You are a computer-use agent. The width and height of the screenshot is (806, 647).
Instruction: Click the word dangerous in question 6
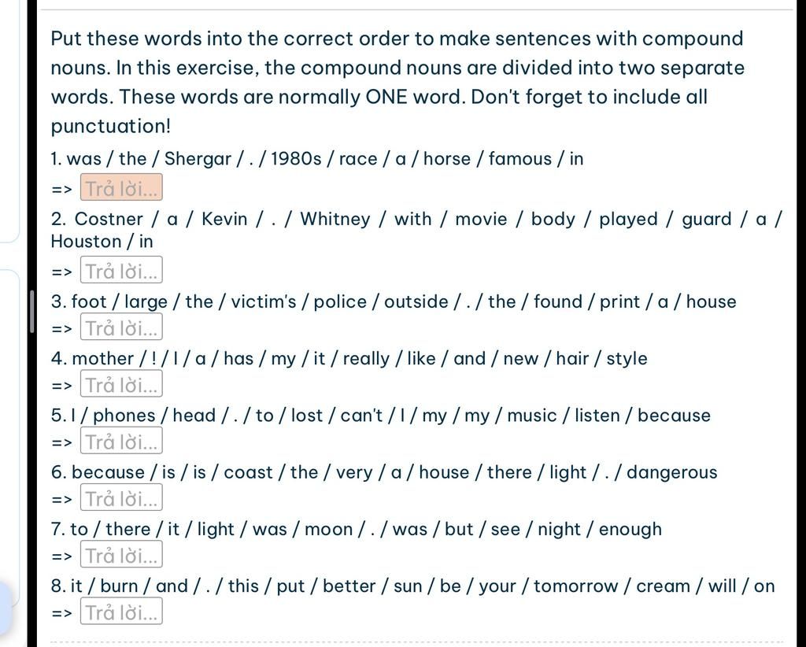(672, 473)
